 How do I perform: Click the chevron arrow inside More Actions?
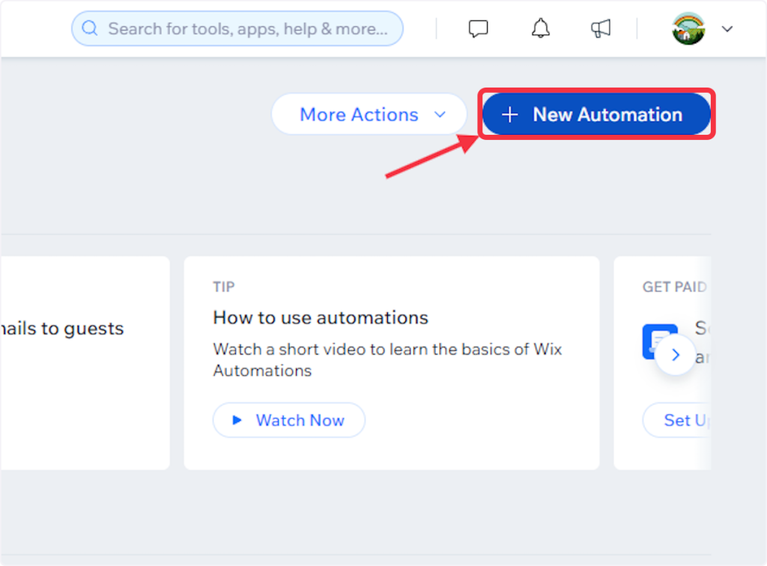(440, 115)
